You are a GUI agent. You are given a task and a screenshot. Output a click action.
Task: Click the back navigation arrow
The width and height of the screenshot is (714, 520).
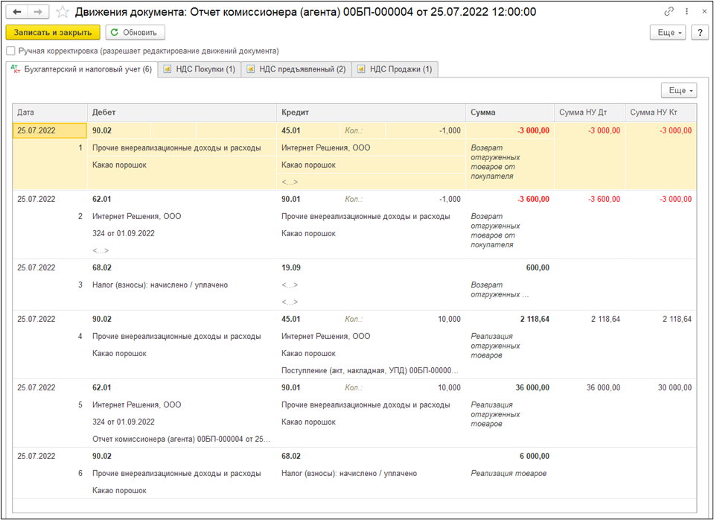(17, 12)
